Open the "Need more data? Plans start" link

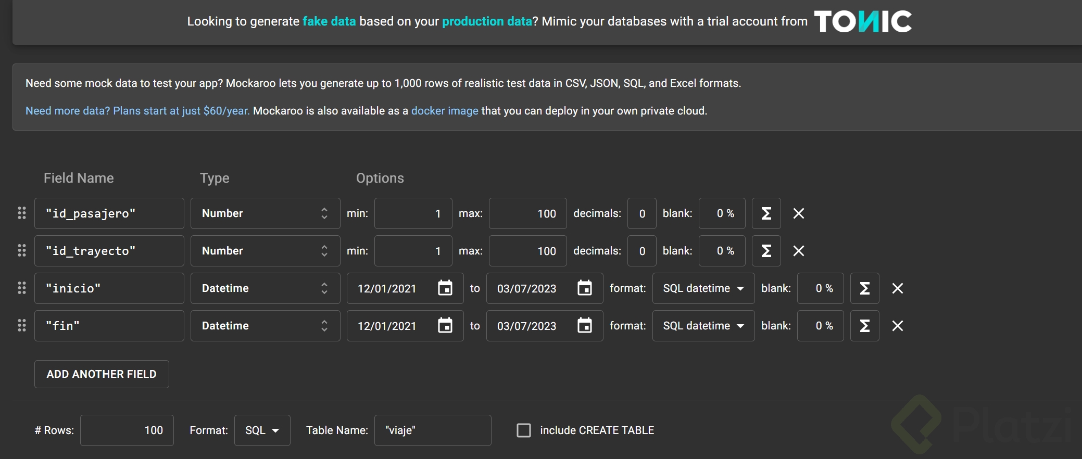click(x=137, y=111)
